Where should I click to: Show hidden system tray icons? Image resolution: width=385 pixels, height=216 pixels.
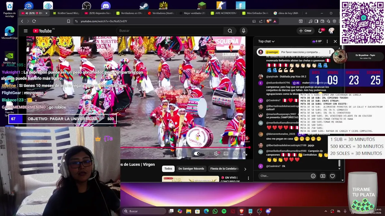click(x=325, y=211)
